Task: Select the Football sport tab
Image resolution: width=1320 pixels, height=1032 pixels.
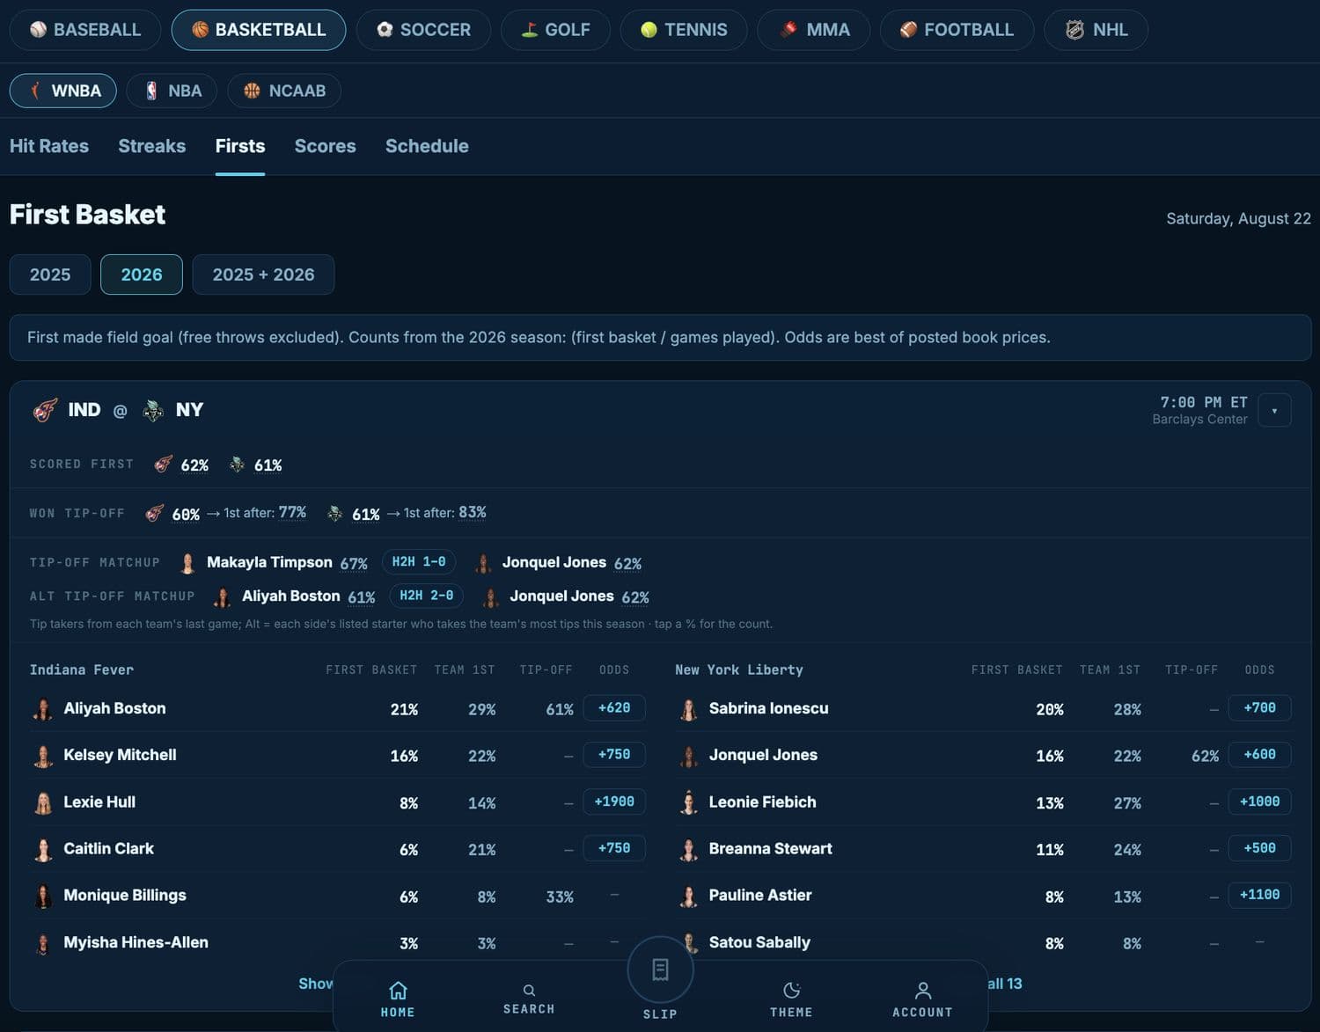Action: (957, 30)
